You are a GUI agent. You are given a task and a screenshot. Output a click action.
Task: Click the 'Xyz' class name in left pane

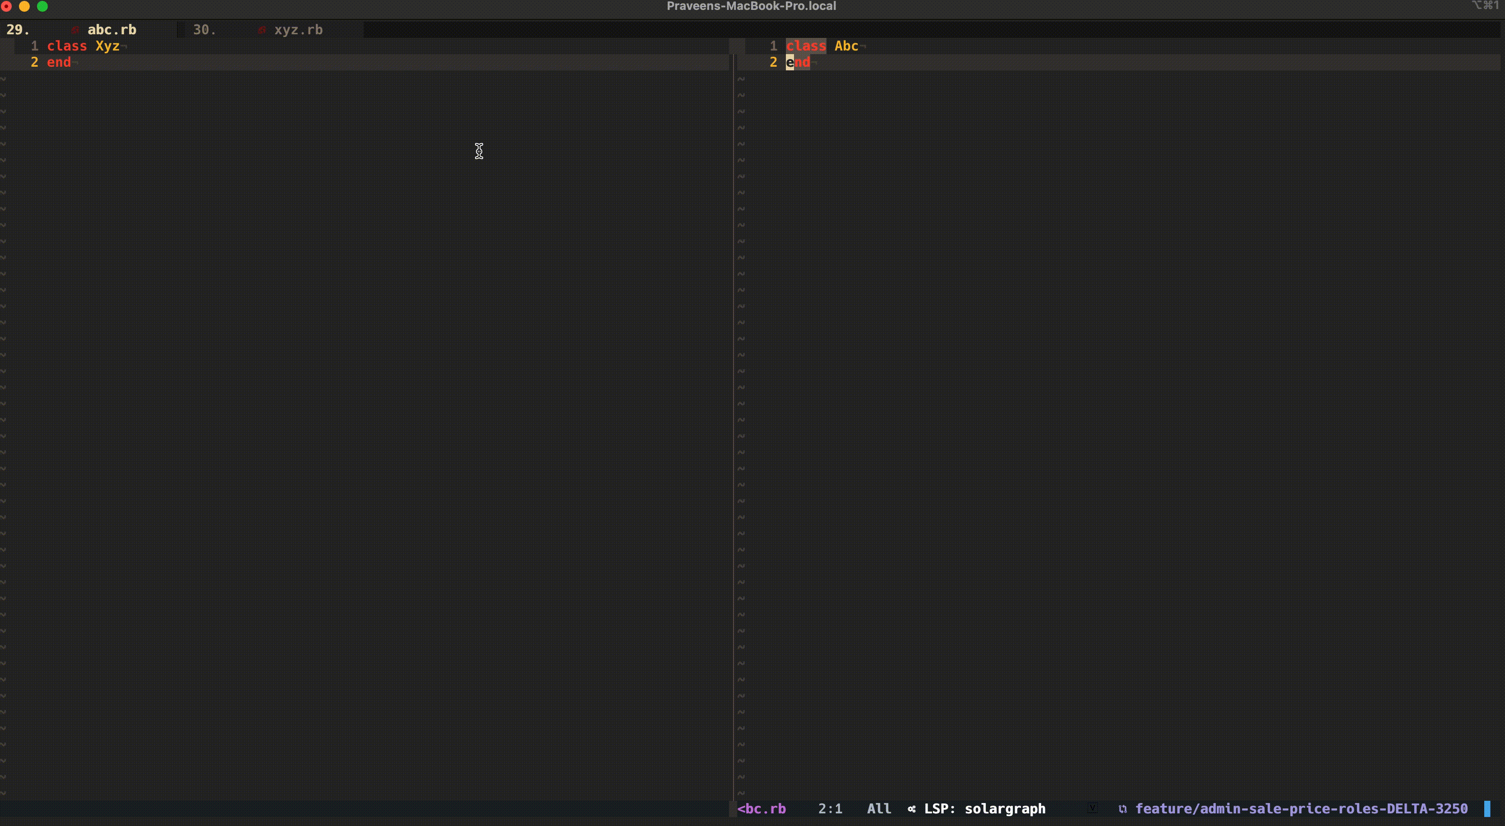pyautogui.click(x=107, y=46)
